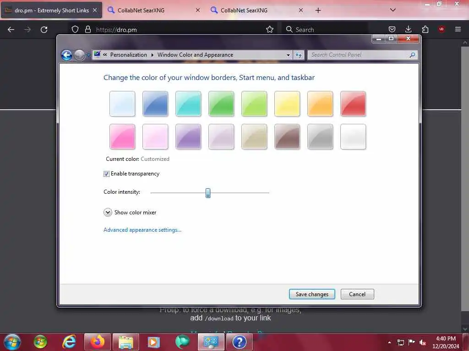Screen dimensions: 469x351
Task: Open Firefox extensions menu
Action: (425, 29)
